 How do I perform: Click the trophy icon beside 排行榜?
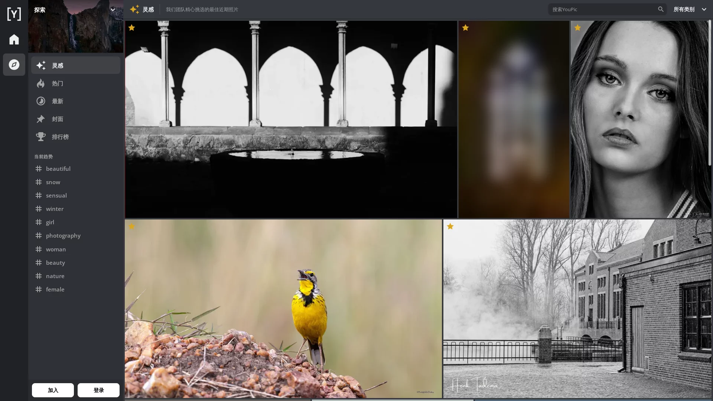[41, 137]
